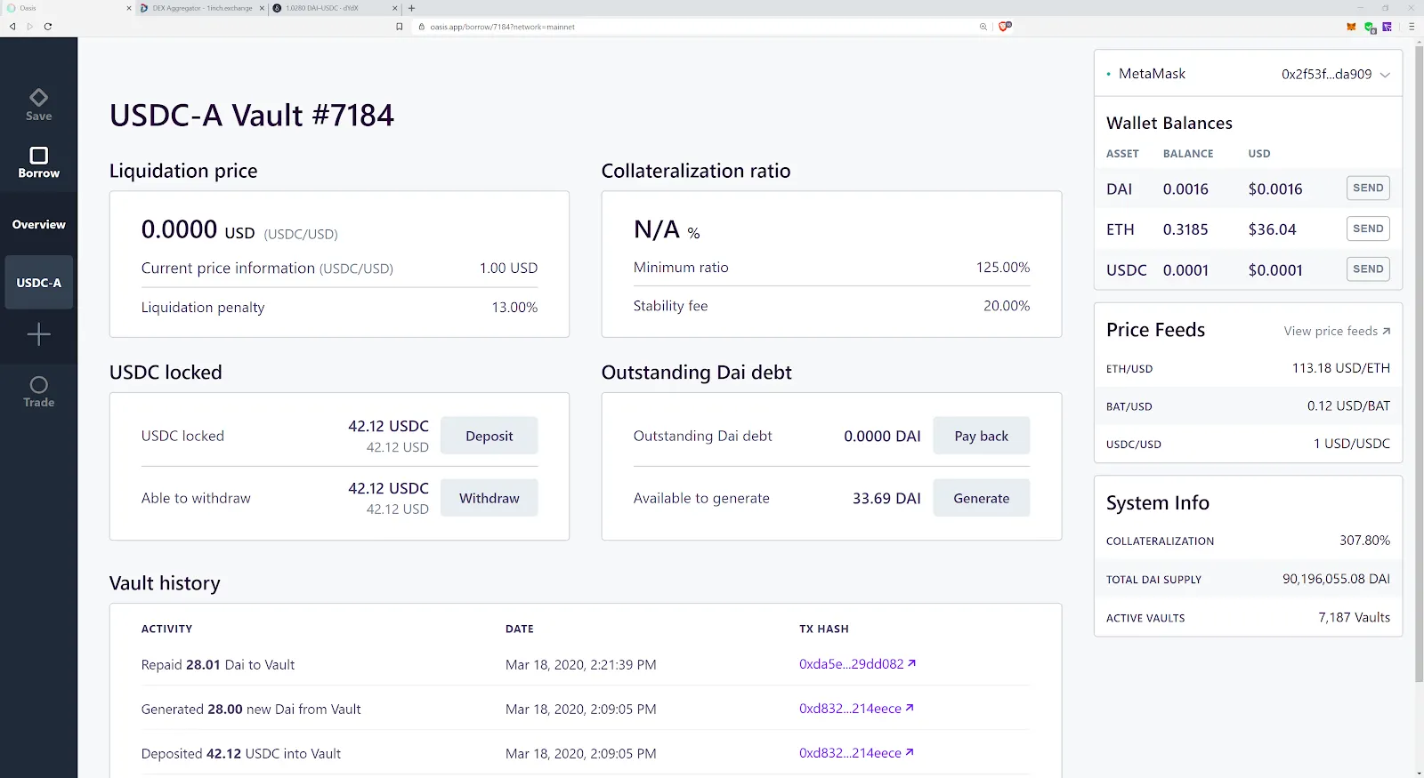Select USDC-A vault in sidebar
The height and width of the screenshot is (778, 1424).
(38, 283)
